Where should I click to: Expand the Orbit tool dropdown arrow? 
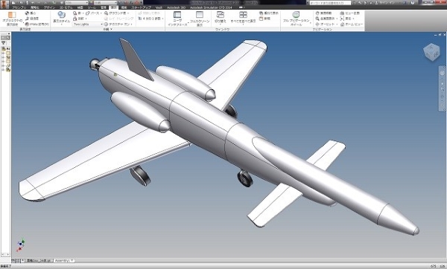(337, 25)
